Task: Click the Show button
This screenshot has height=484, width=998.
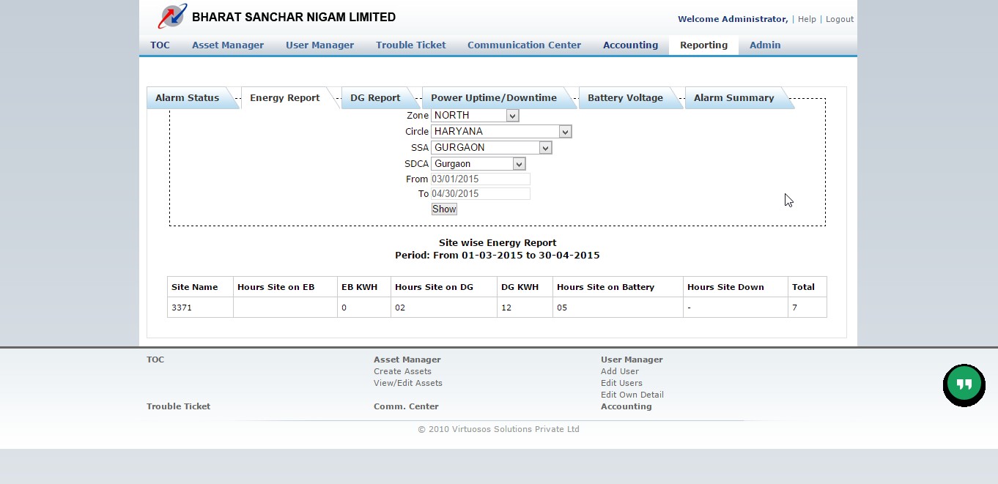Action: (443, 209)
